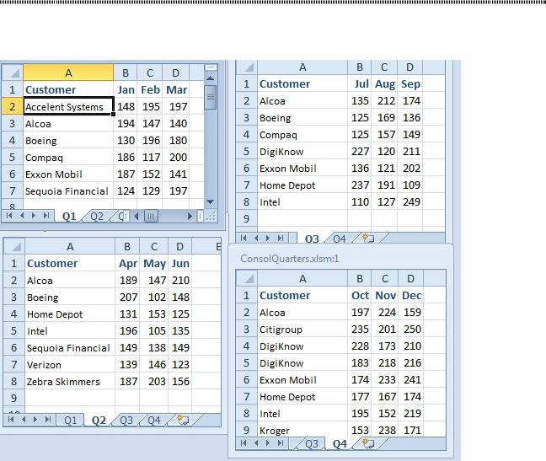The height and width of the screenshot is (461, 546).
Task: Jump to first sheet in Q1 window
Action: click(9, 216)
